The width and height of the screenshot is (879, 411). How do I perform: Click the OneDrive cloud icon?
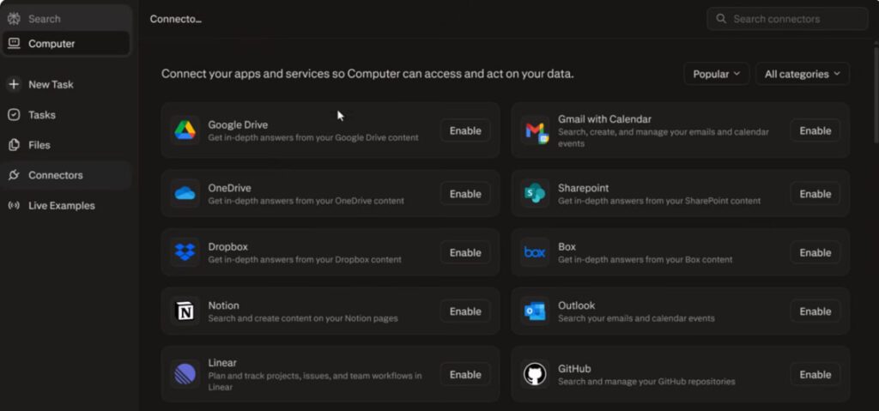pyautogui.click(x=185, y=194)
